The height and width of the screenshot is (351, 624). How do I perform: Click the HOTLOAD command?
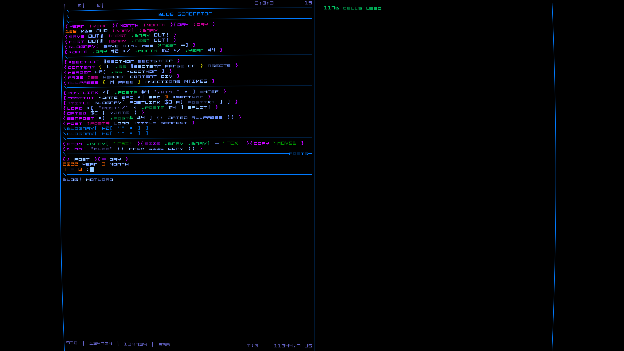click(99, 180)
